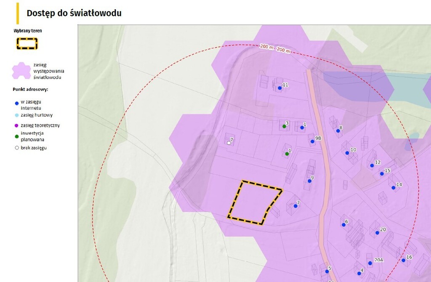431x282 pixels.
Task: Click address point 14 marker
Action: (x=394, y=188)
